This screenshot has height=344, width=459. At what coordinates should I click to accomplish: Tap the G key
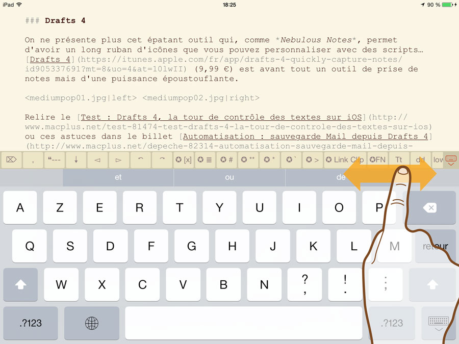pyautogui.click(x=192, y=246)
